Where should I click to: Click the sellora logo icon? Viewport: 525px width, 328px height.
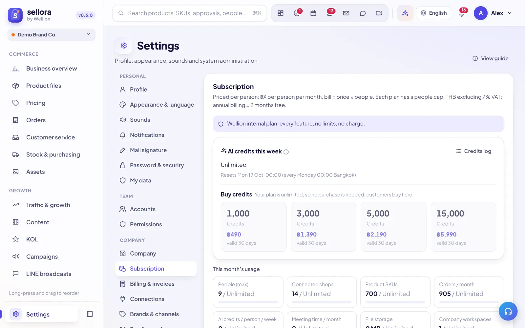coord(15,15)
